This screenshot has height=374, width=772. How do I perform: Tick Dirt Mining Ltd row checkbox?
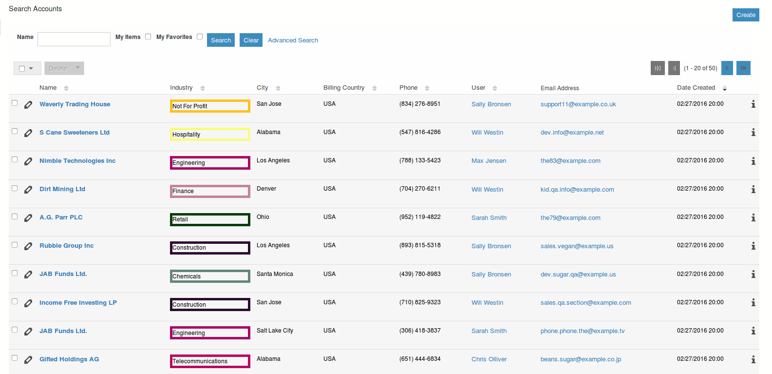15,188
